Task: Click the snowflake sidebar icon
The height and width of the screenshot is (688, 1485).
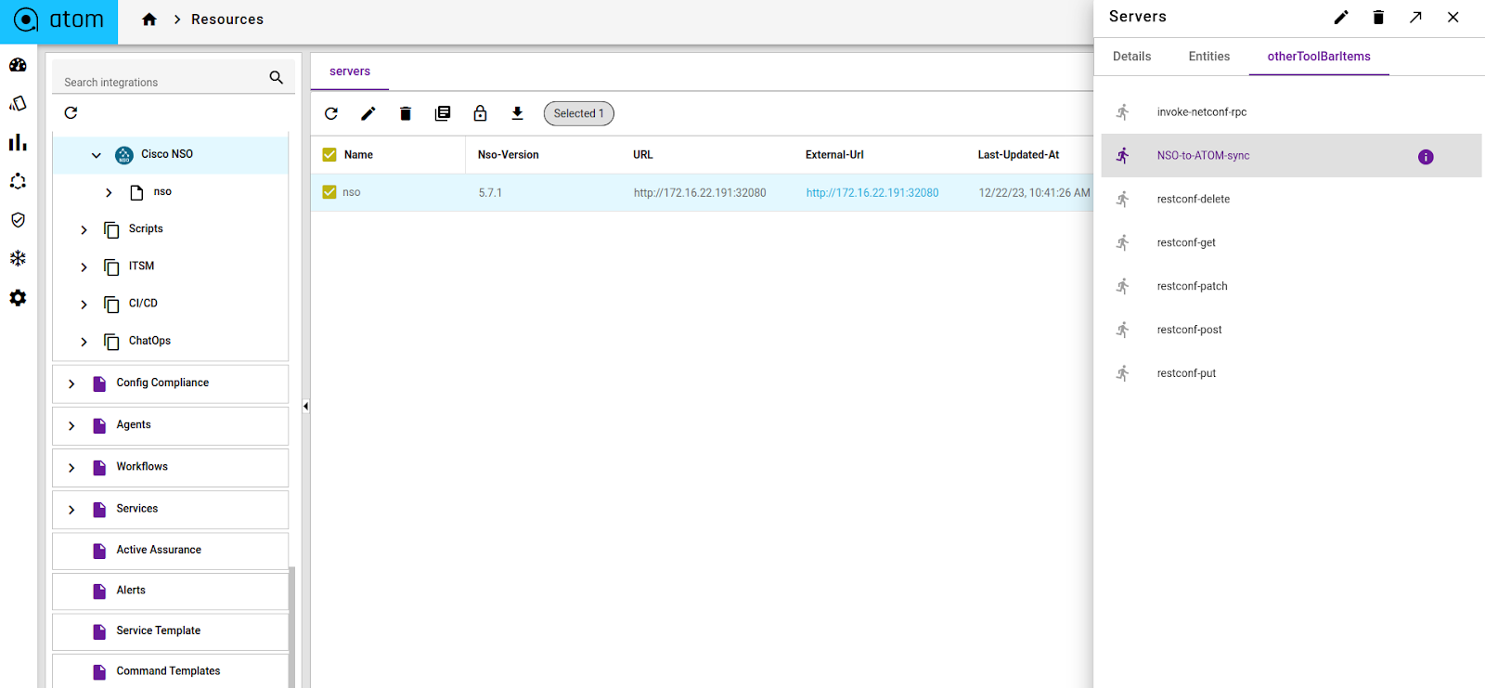Action: click(18, 259)
